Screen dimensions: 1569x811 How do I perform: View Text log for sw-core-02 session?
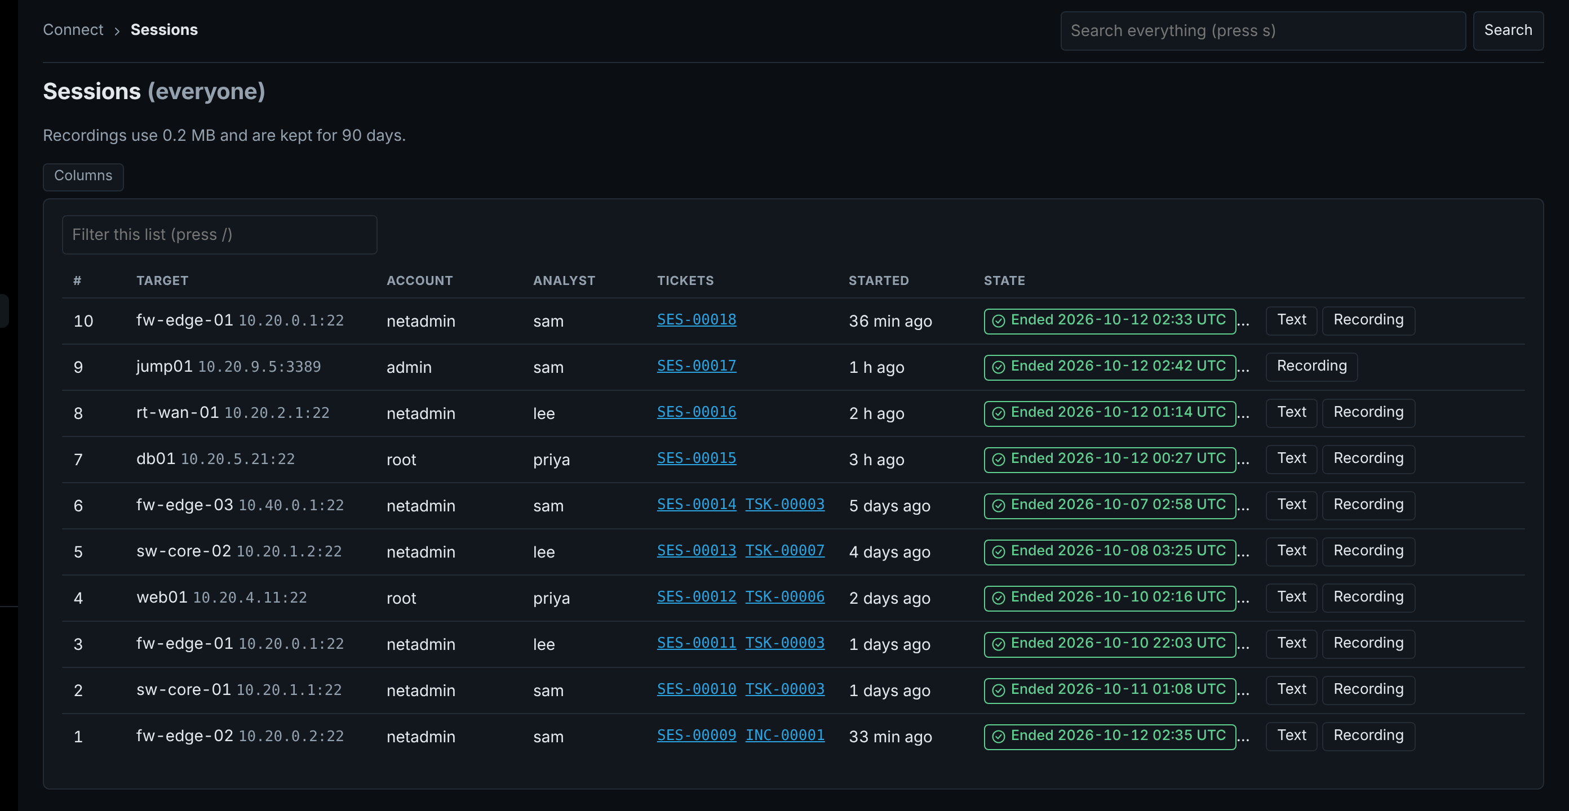coord(1291,551)
